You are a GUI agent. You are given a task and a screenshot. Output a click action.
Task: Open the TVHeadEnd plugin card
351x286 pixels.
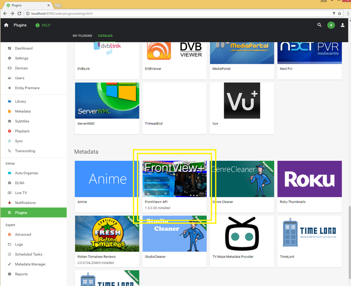(x=174, y=108)
